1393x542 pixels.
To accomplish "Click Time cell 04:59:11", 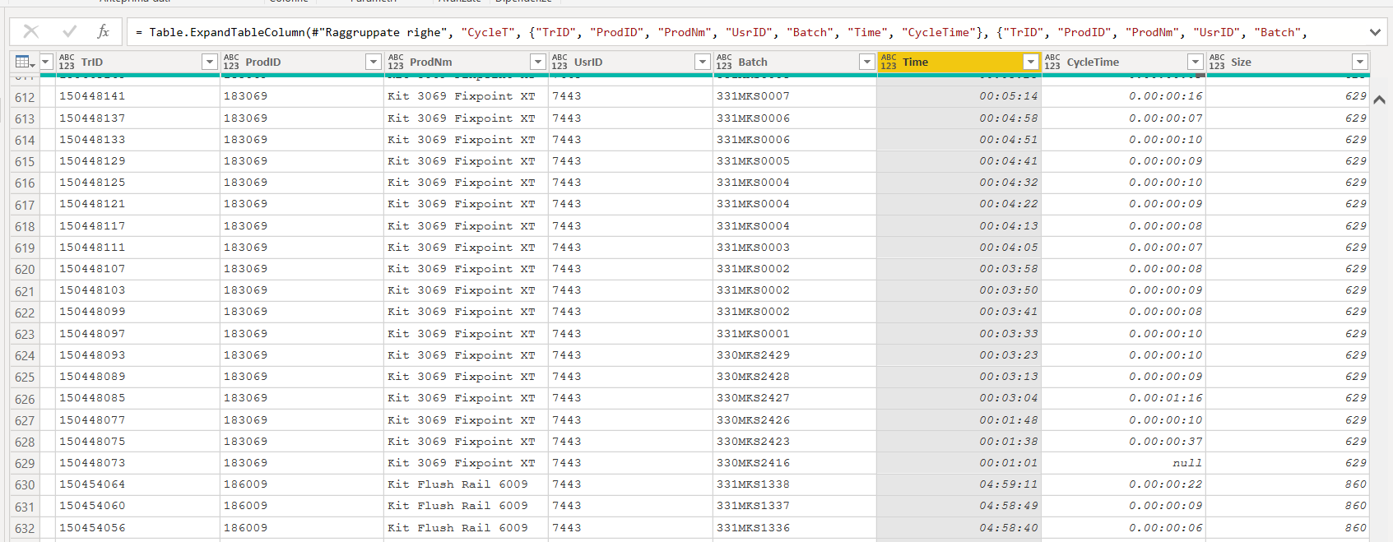I will coord(959,484).
